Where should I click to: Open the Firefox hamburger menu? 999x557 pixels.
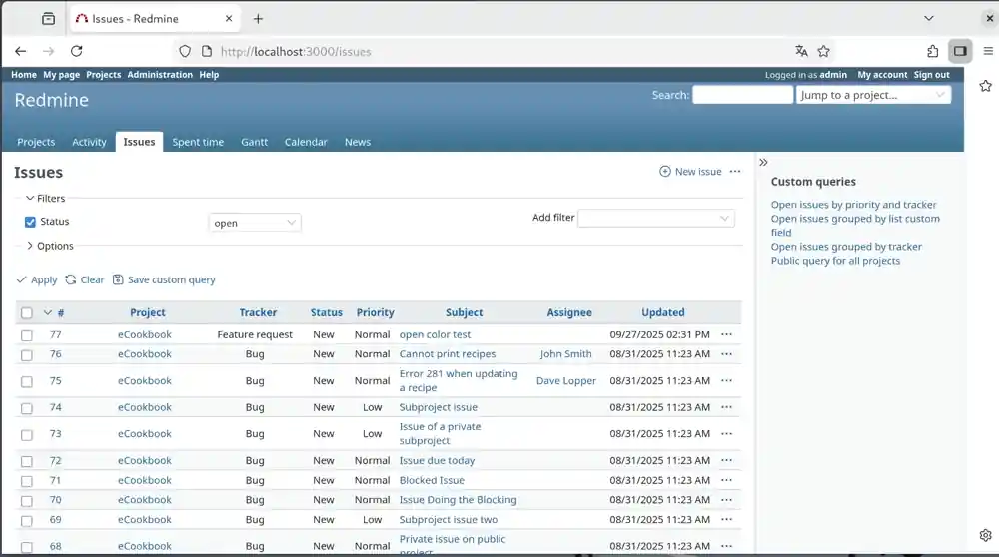tap(988, 51)
